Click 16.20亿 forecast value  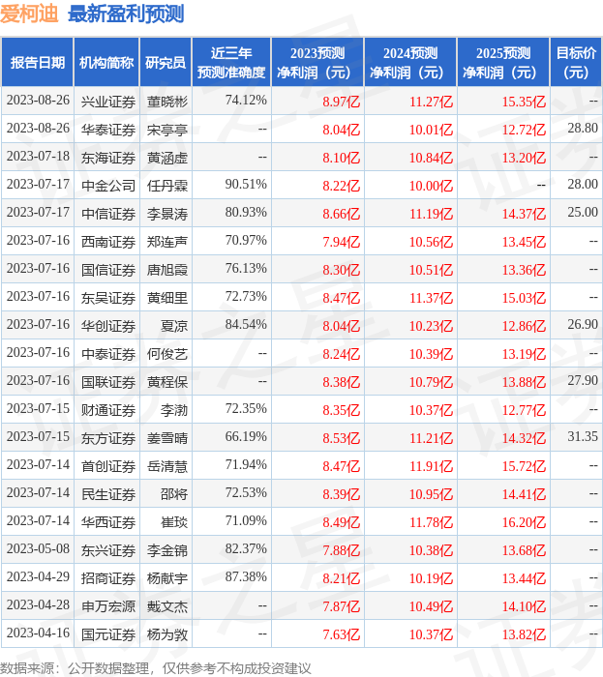524,522
